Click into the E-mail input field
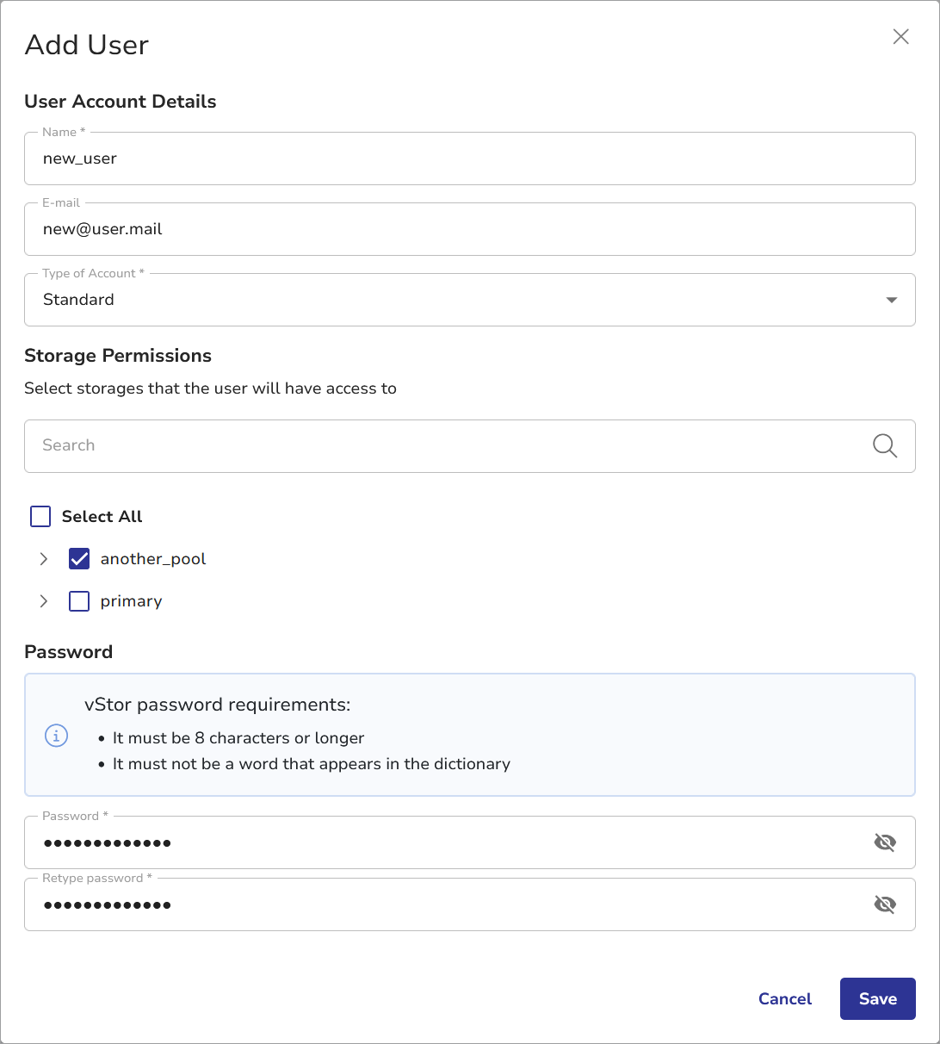 469,229
